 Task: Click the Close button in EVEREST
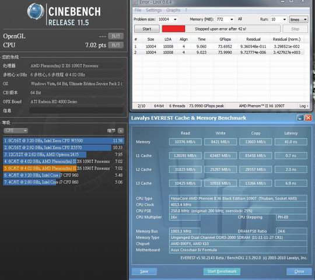299,272
